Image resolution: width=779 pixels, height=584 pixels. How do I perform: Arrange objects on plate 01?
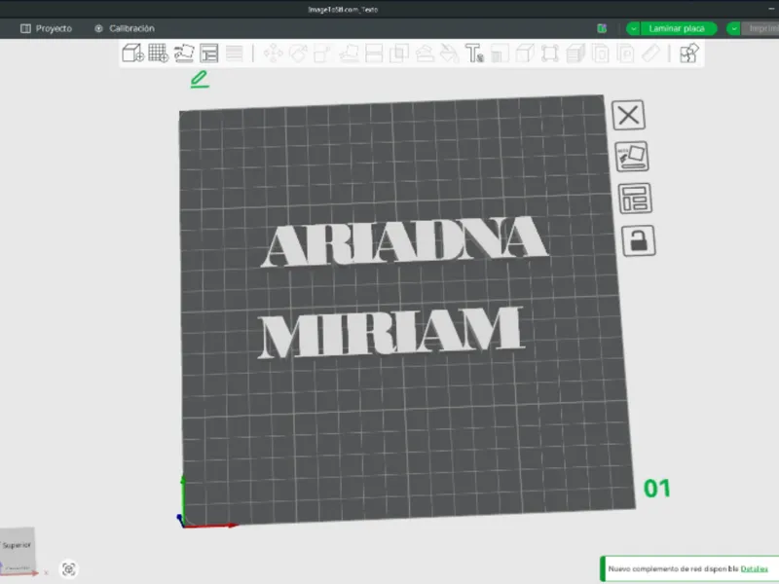pyautogui.click(x=635, y=199)
